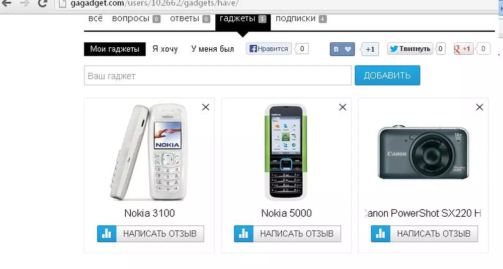Viewport: 503px width, 269px height.
Task: Click the Twitter Твитнуть button
Action: click(x=410, y=49)
